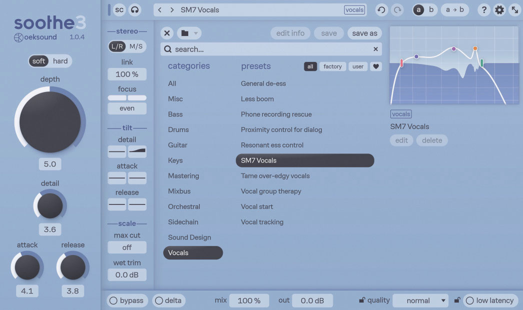
Task: Click the resize window arrows icon
Action: point(515,10)
